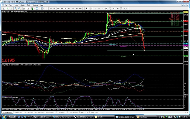
Task: Open InstaCode taskbar button
Action: point(146,117)
